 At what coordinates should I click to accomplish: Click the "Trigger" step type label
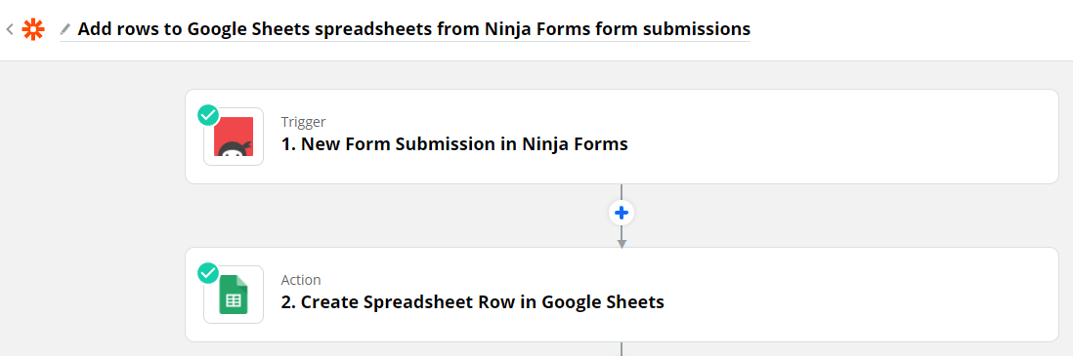pyautogui.click(x=303, y=122)
